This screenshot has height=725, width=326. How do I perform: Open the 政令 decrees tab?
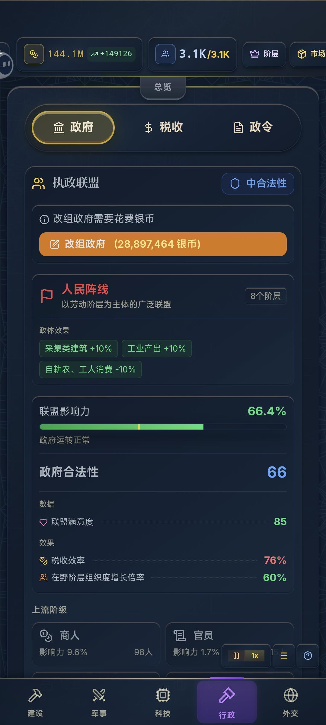253,127
